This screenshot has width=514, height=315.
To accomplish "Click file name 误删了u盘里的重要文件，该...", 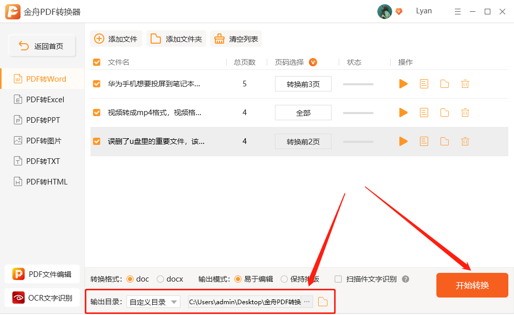I will point(156,142).
